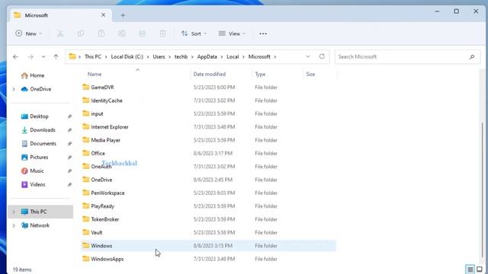Expand the Network tree node
Image resolution: width=488 pixels, height=274 pixels.
[14, 225]
